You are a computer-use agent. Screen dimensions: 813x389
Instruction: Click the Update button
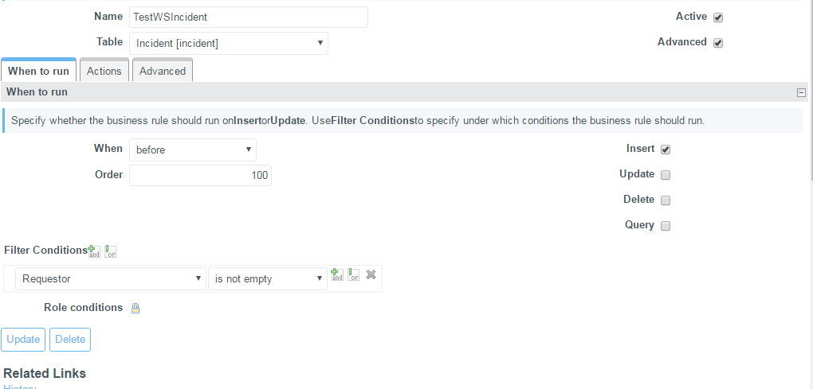pyautogui.click(x=23, y=340)
